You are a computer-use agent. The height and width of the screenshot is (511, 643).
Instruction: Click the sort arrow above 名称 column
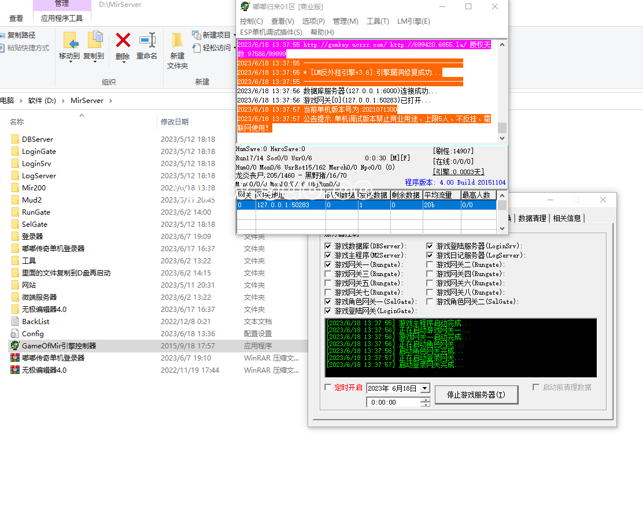coord(82,115)
